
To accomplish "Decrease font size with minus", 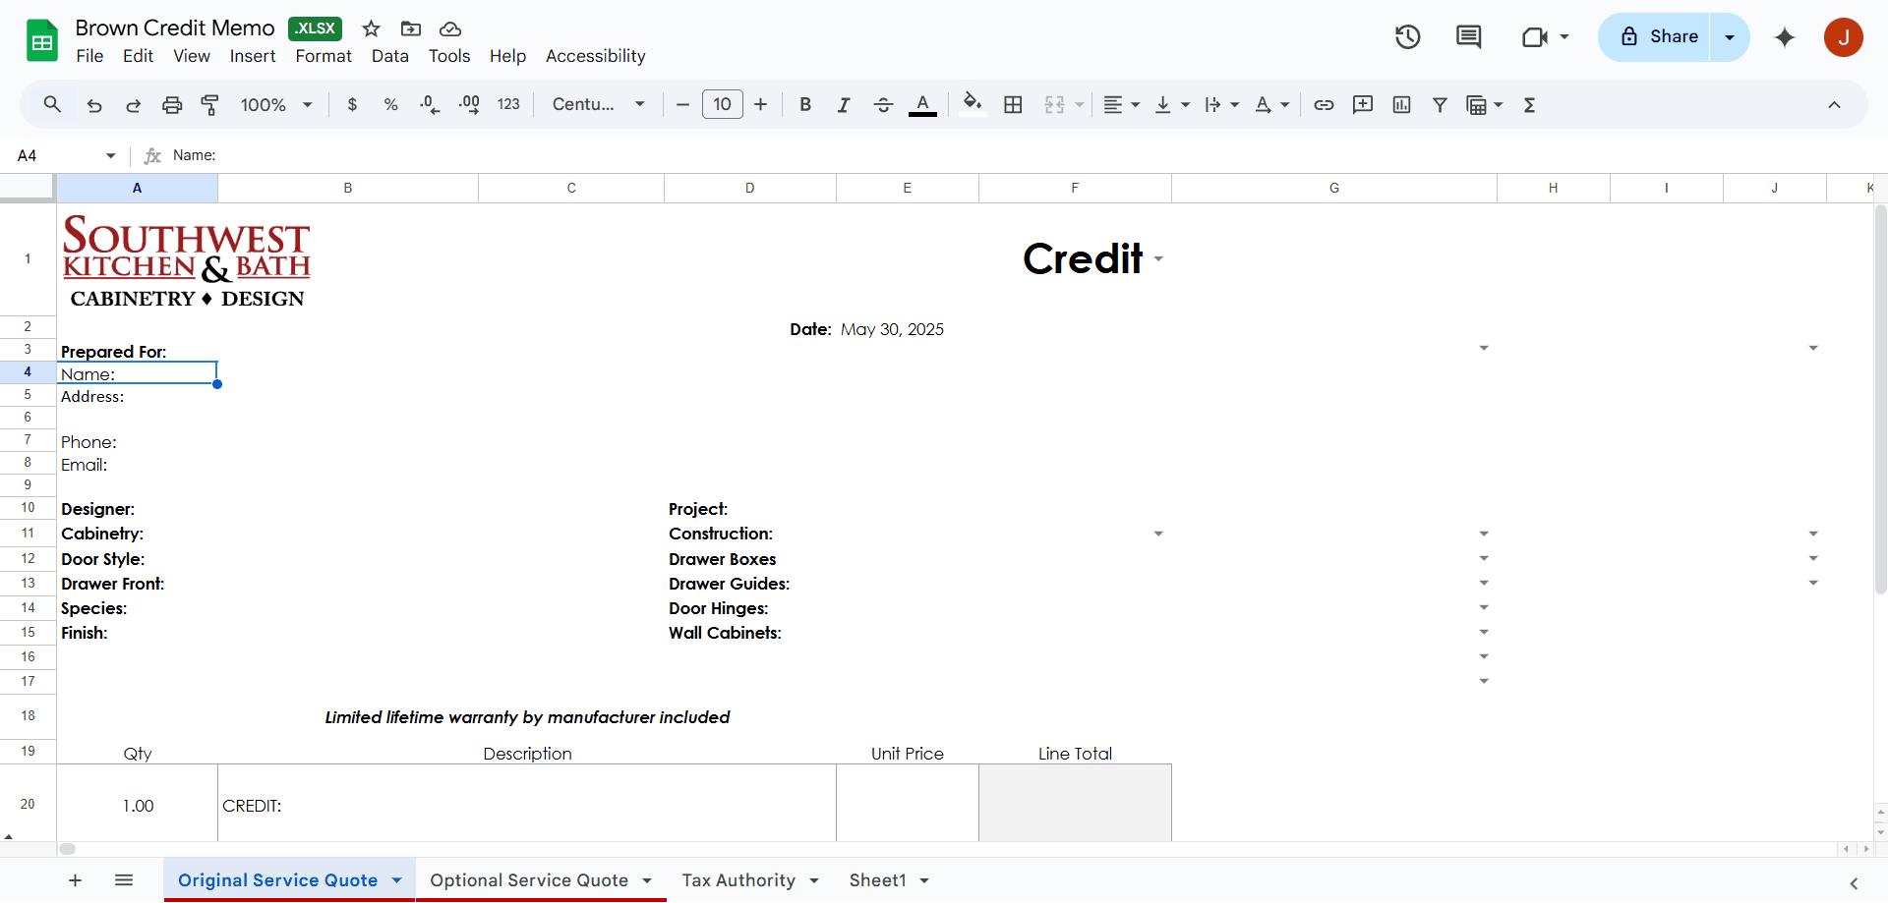I will click(x=682, y=104).
